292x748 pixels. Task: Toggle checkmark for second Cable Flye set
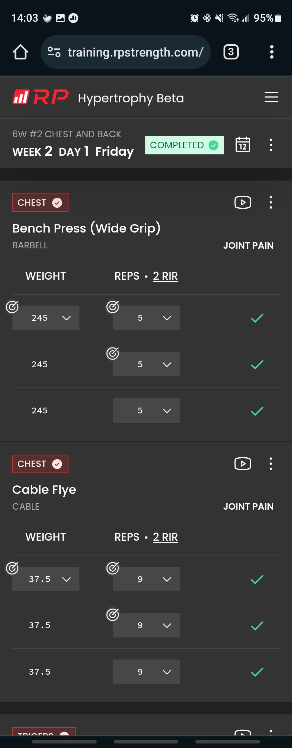257,626
